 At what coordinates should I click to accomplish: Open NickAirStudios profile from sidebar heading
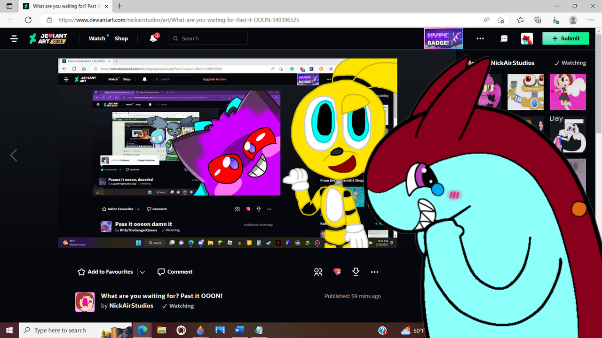513,63
